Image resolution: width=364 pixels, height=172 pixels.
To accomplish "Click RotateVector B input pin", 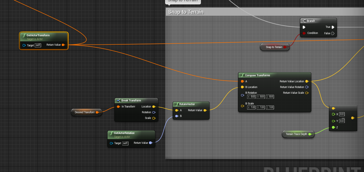I will [177, 116].
